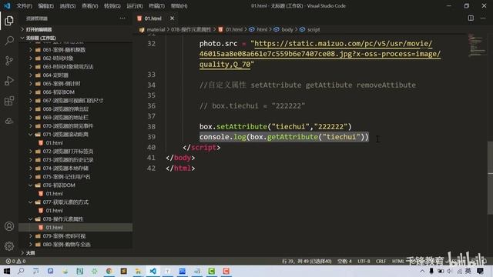Click the editor vertical scrollbar thumb

point(490,178)
